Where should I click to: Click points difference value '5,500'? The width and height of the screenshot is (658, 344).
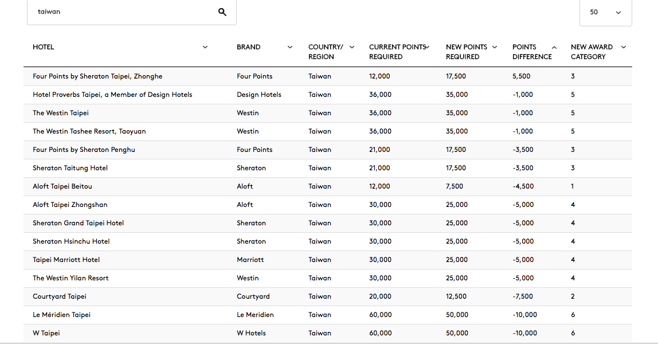point(521,76)
